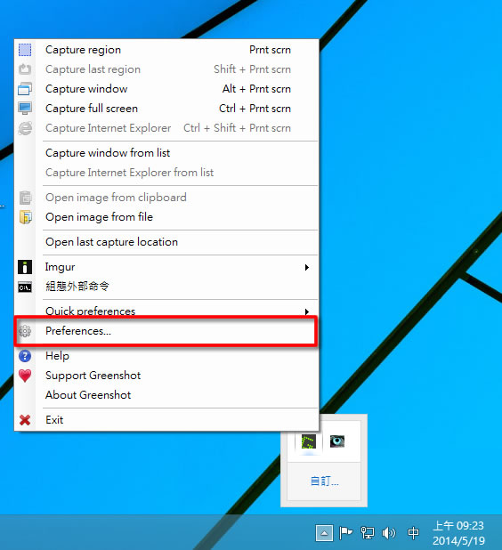Expand the Imgur submenu arrow
This screenshot has width=502, height=550.
tap(307, 267)
